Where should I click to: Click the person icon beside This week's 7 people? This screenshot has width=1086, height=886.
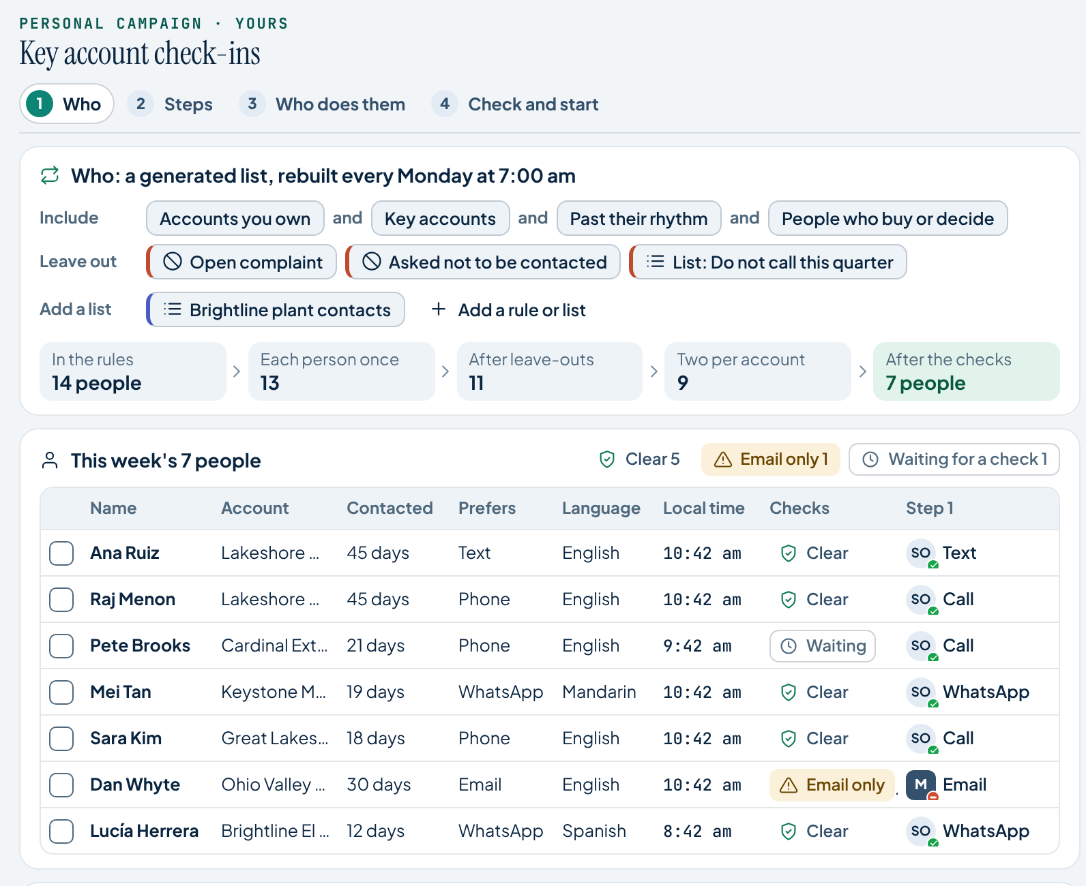(x=50, y=460)
